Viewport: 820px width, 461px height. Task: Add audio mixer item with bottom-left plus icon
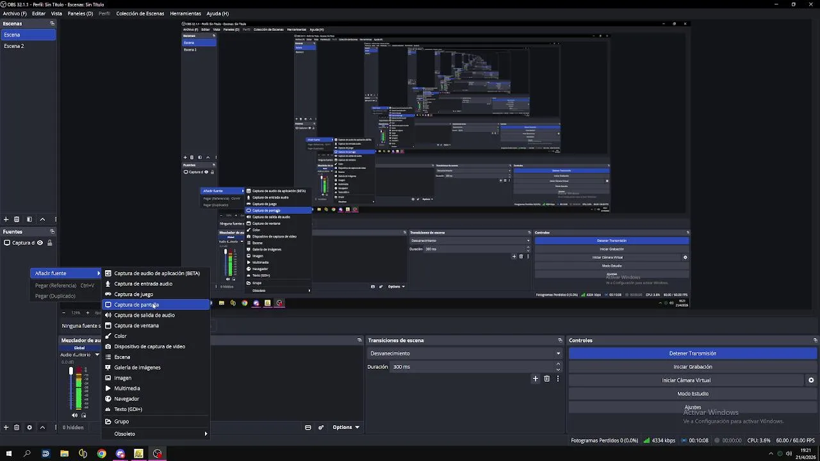[x=6, y=427]
